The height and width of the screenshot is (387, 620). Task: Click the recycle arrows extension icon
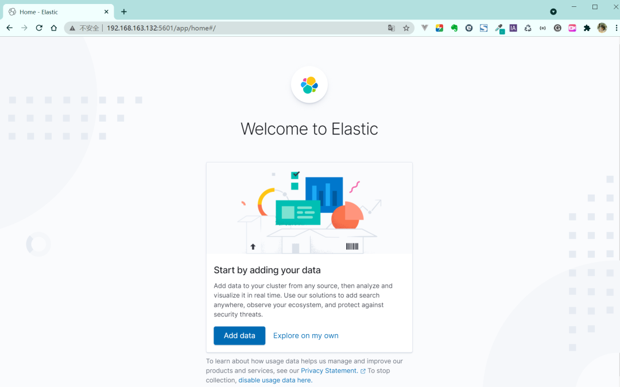pyautogui.click(x=528, y=28)
